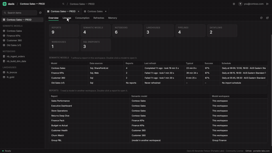Click the Pipelines count card

point(190,31)
